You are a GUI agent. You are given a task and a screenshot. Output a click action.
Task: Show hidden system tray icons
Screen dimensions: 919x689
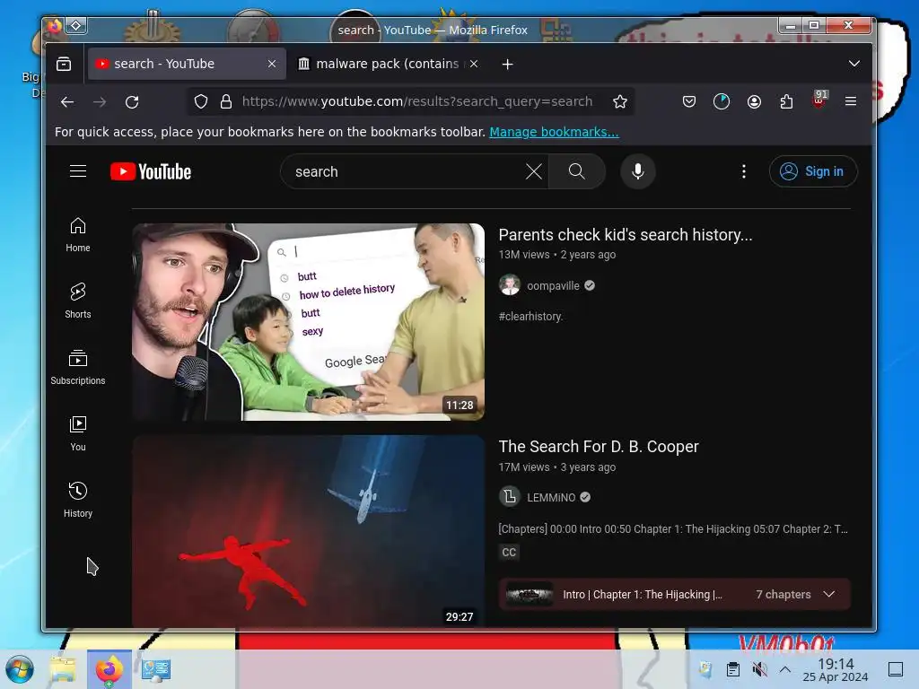point(785,669)
